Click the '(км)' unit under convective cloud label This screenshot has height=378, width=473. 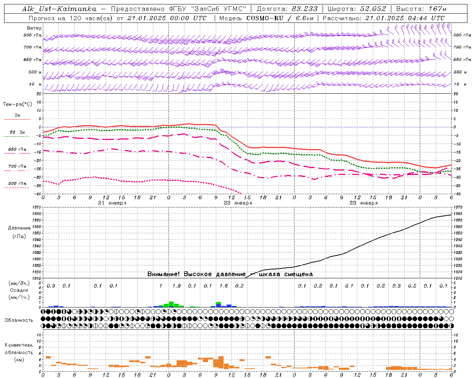[x=19, y=360]
